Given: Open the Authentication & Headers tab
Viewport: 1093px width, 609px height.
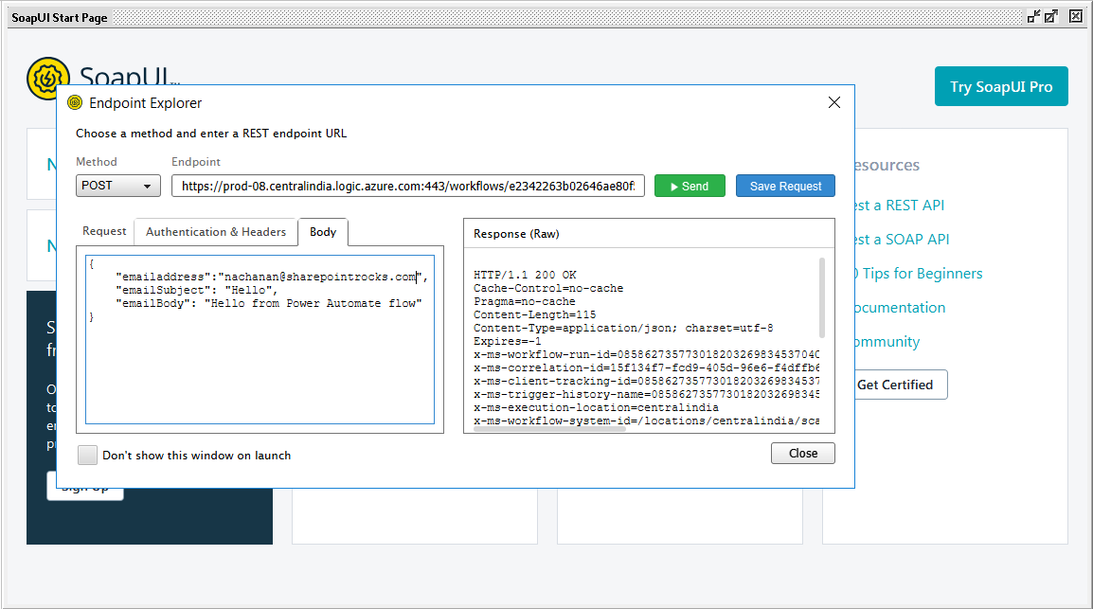Looking at the screenshot, I should (x=216, y=232).
